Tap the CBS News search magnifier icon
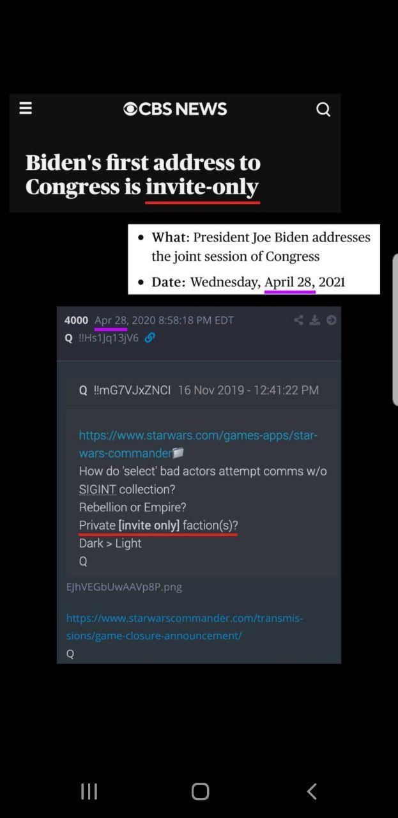The width and height of the screenshot is (398, 818). [x=323, y=109]
